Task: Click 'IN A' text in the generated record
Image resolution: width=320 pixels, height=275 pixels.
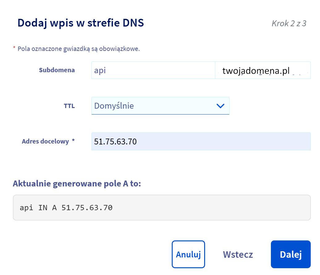Action: [48, 208]
